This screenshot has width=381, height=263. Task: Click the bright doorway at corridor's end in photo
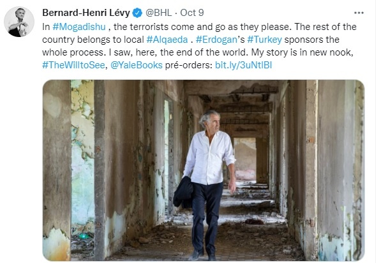point(244,159)
